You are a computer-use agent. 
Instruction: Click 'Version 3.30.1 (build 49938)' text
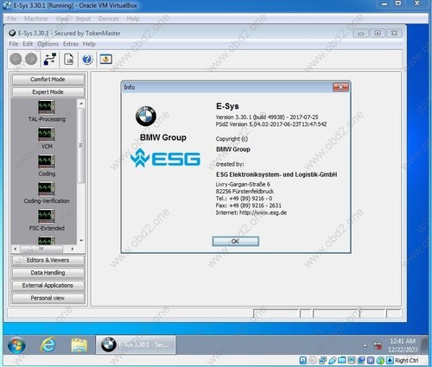coord(250,117)
